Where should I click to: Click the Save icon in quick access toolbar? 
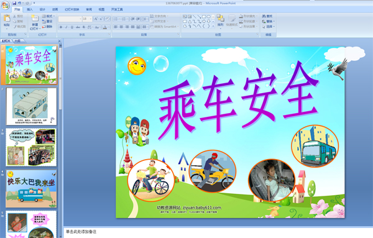14,3
